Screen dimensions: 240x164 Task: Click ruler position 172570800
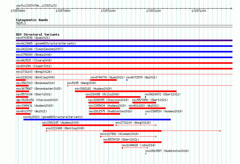18,11
